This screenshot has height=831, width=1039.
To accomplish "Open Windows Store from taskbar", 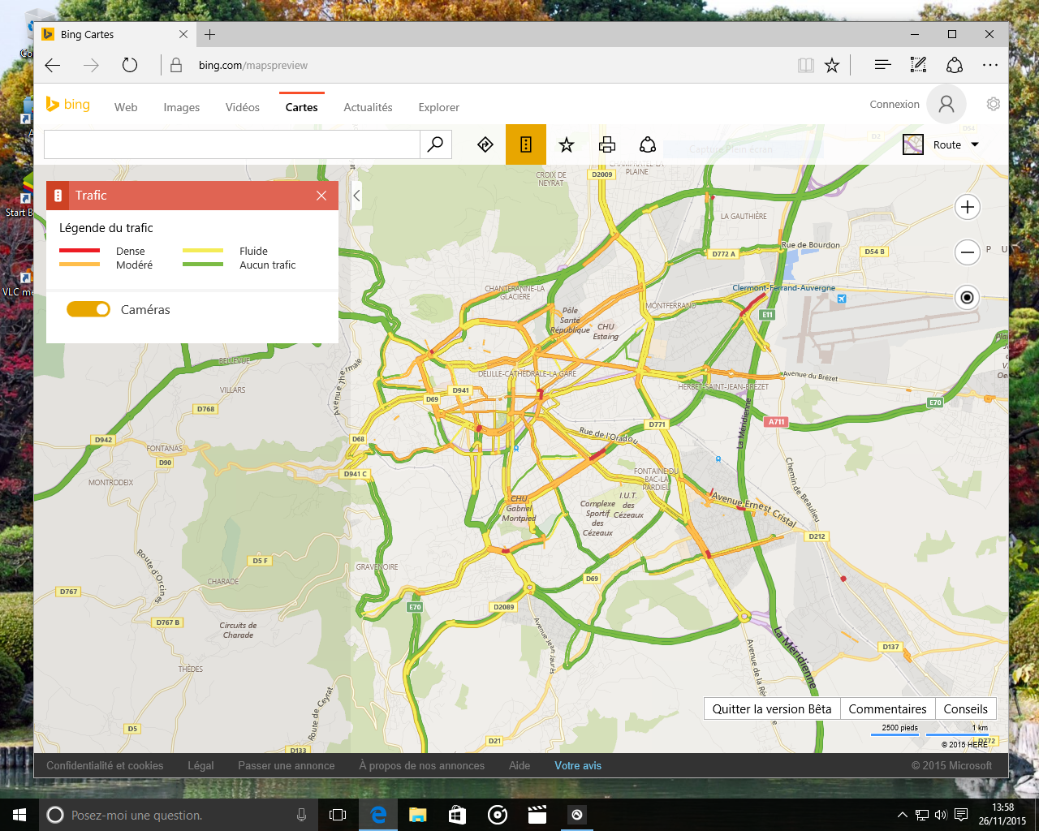I will 457,815.
